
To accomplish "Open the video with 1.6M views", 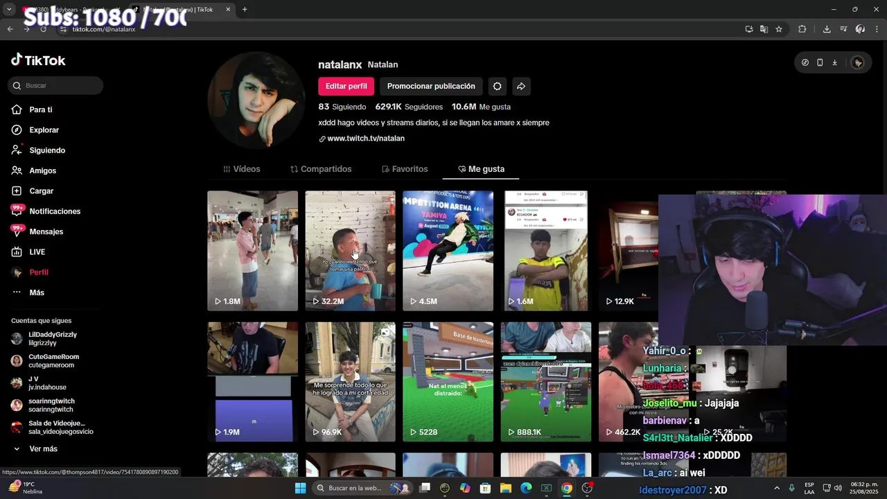I will coord(546,251).
